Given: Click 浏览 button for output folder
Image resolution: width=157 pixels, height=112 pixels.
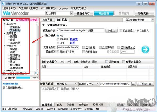Looking at the screenshot, I should 111,30.
